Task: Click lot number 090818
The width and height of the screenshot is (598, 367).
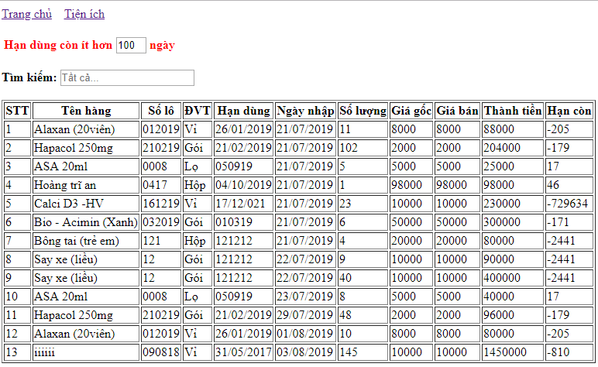Action: [x=161, y=352]
